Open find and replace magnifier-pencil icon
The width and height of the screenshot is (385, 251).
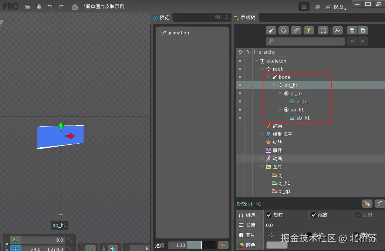point(338,30)
